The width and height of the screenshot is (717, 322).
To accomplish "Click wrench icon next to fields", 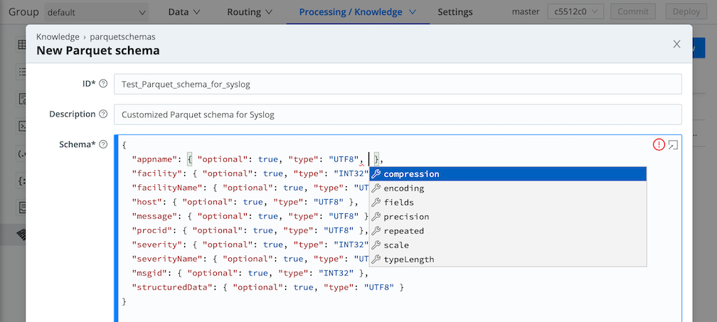I will point(376,203).
